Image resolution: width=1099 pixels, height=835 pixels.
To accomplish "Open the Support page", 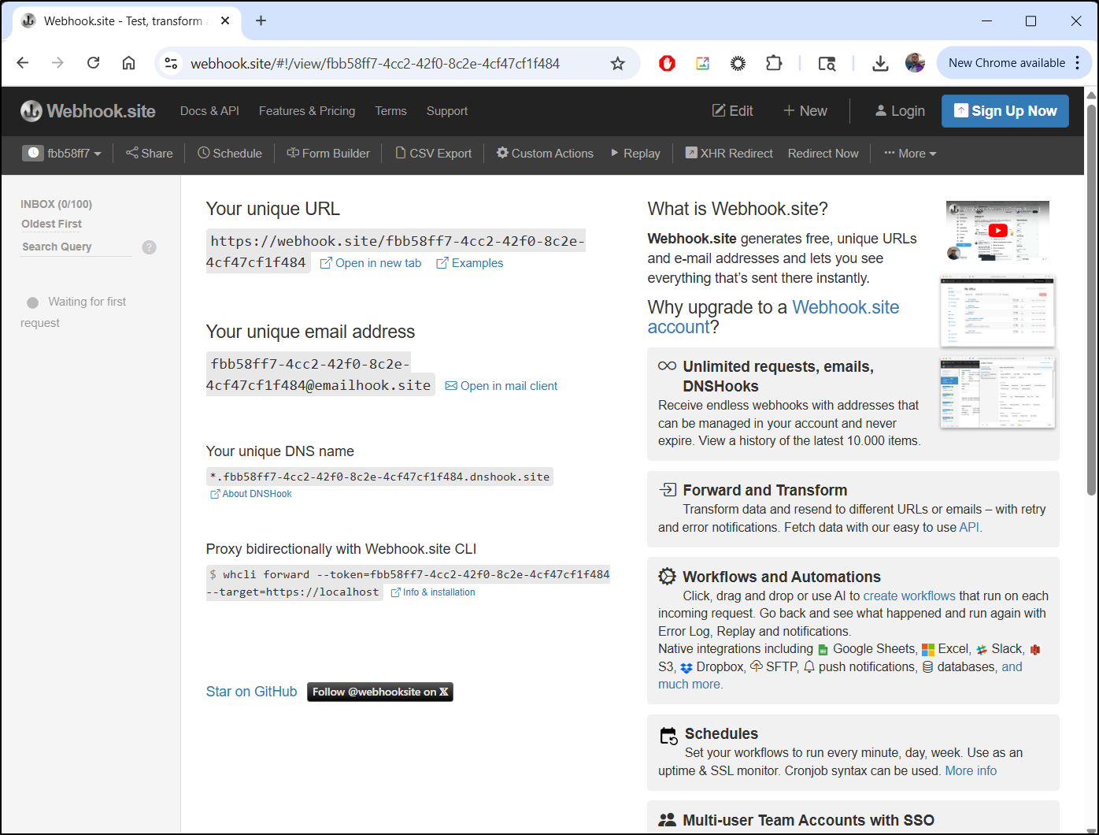I will coord(447,111).
